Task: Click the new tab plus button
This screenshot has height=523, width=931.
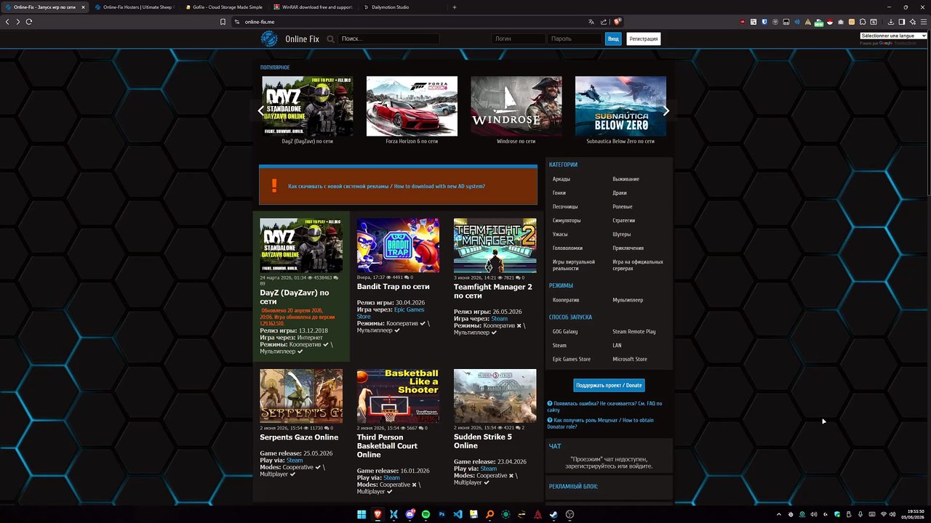Action: 455,7
